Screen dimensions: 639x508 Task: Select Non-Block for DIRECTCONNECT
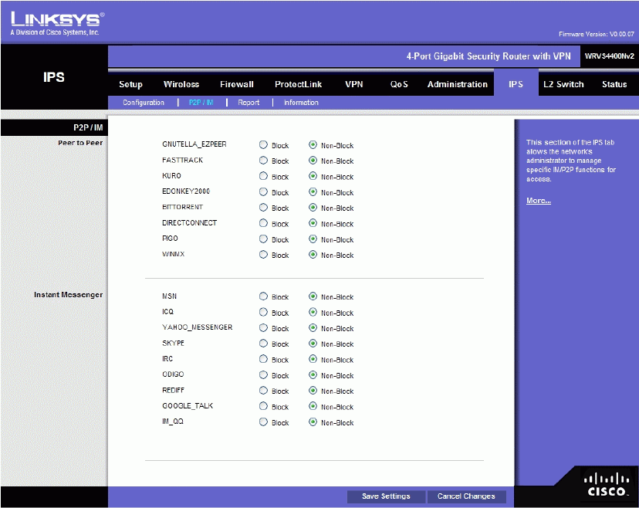point(313,223)
